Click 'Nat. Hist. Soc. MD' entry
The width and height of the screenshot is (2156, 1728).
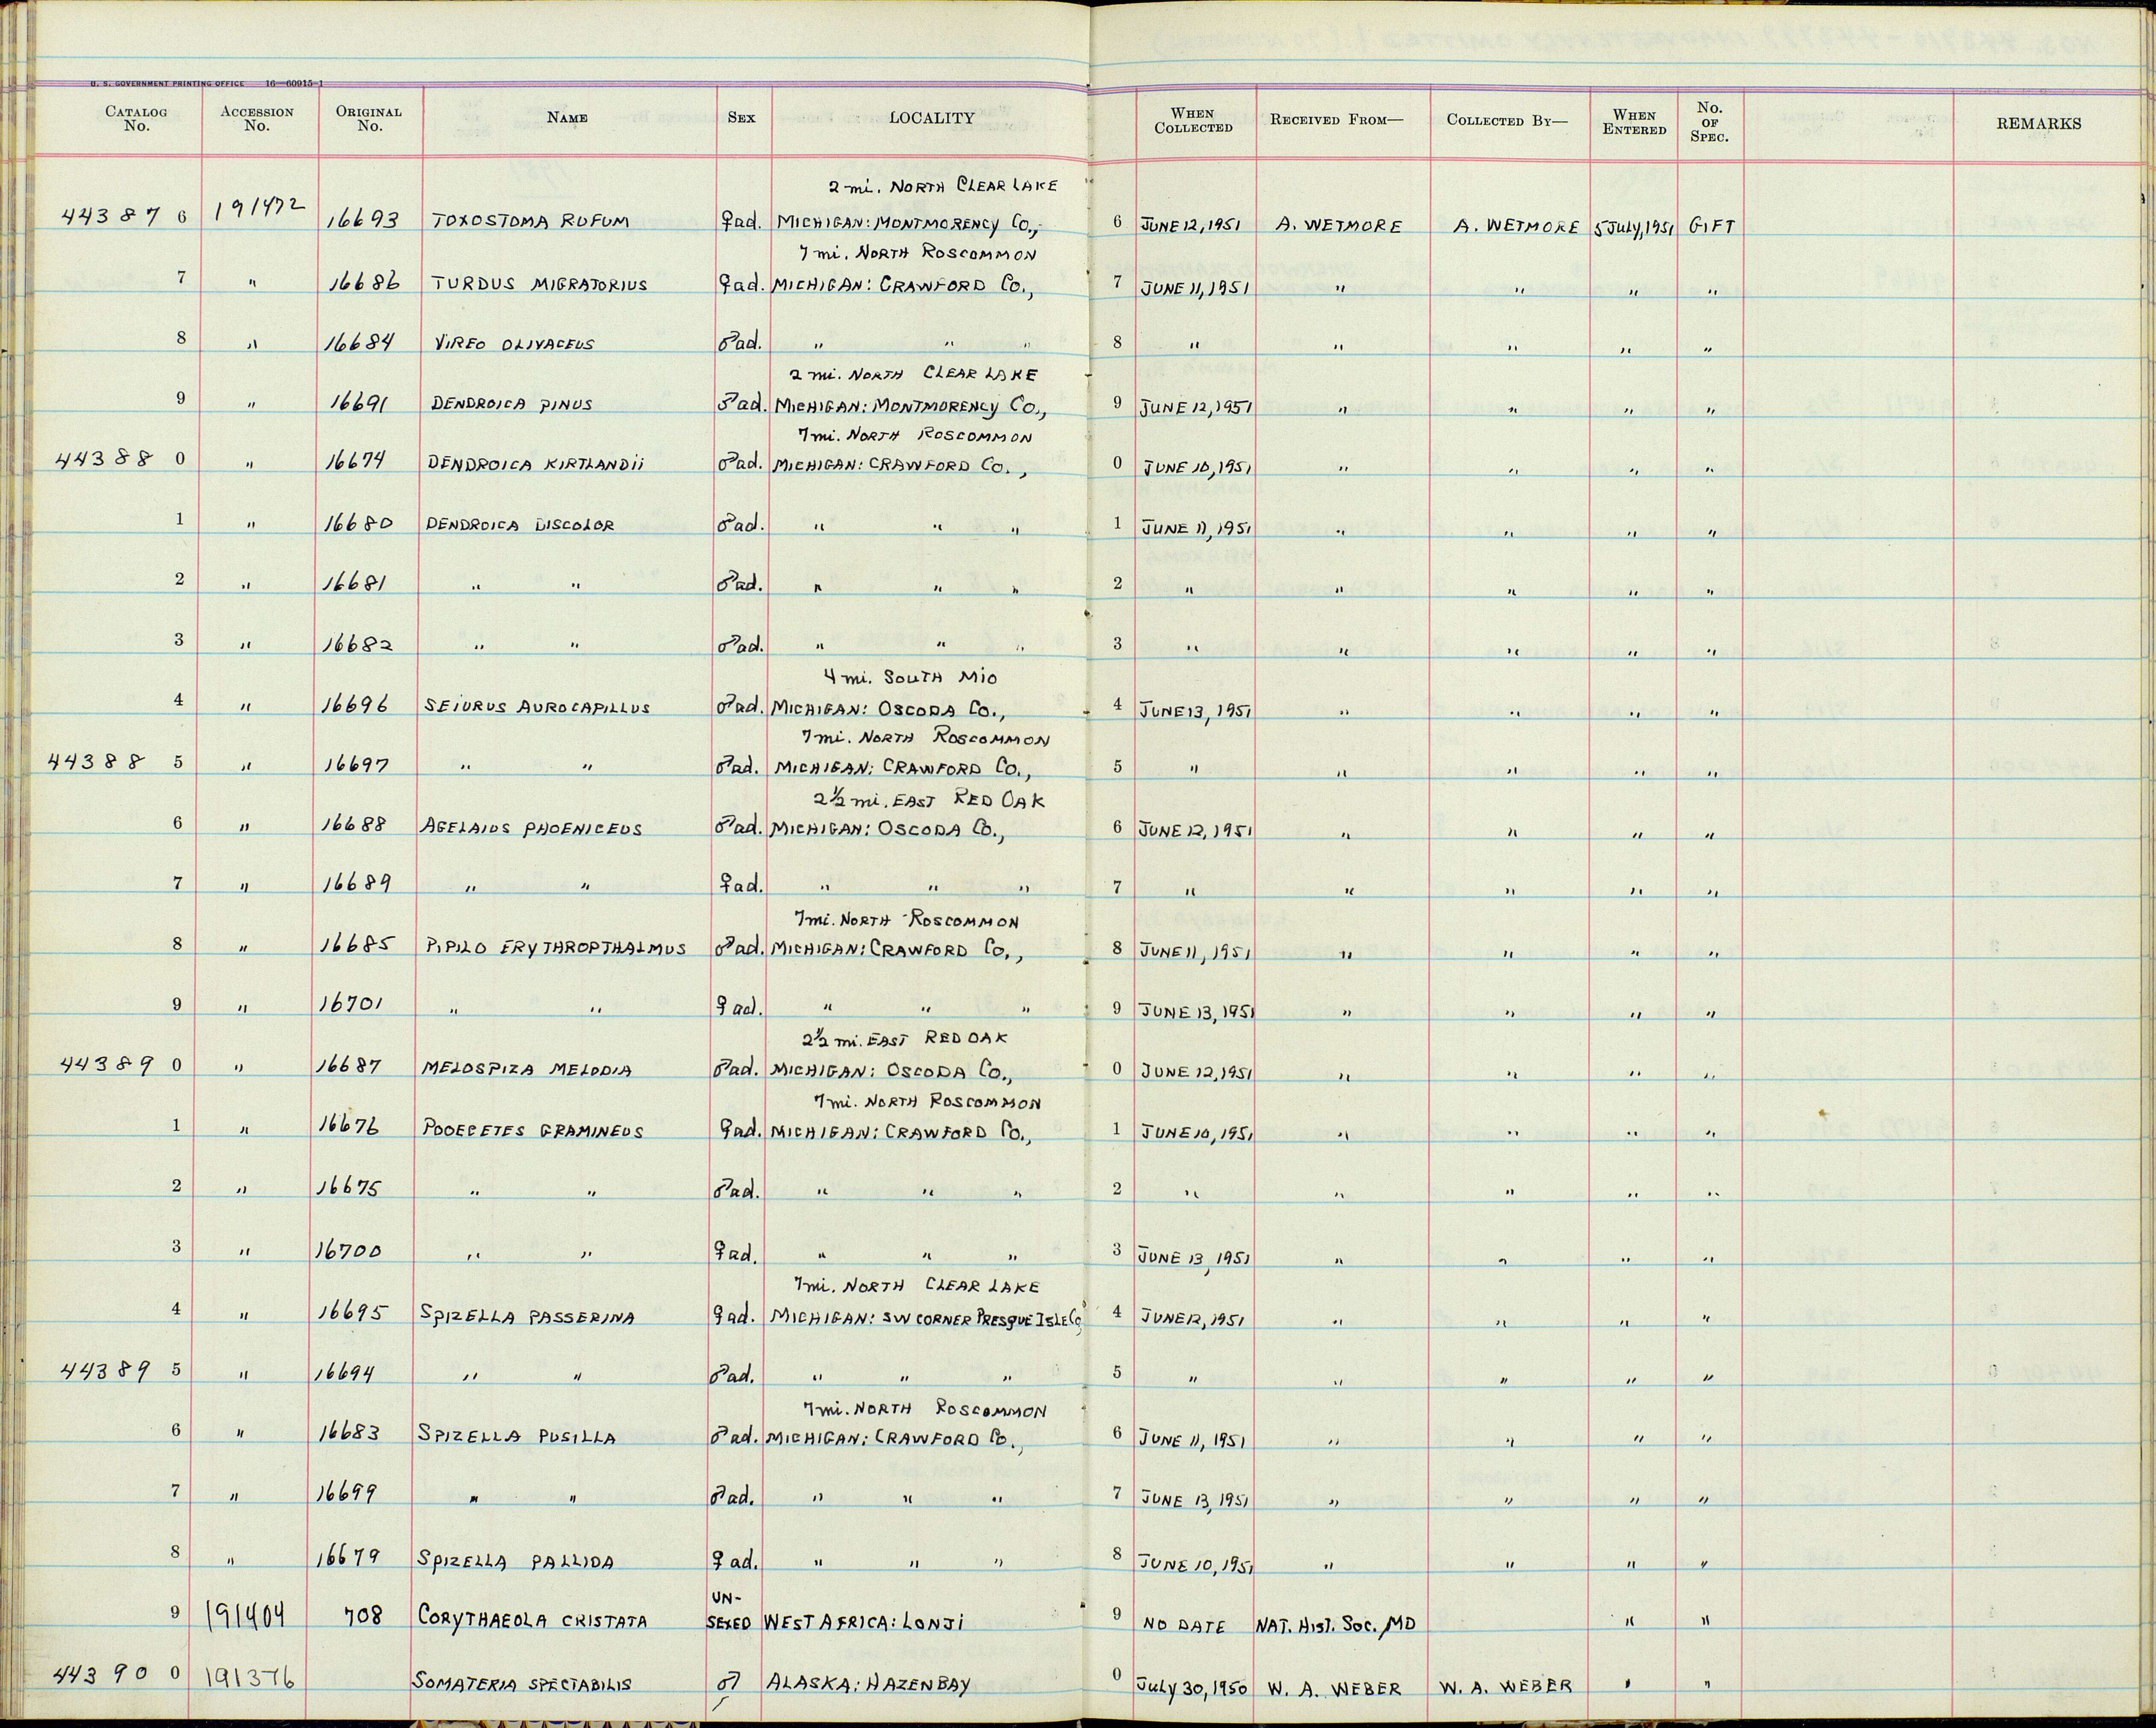click(1336, 1624)
